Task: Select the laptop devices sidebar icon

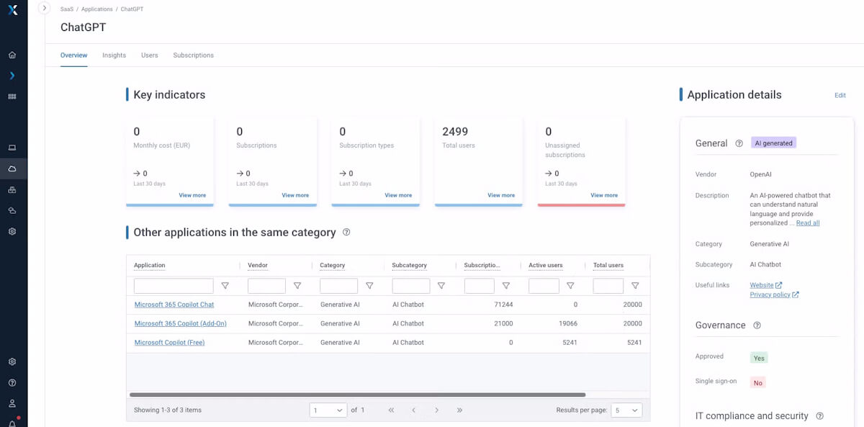Action: (x=12, y=148)
